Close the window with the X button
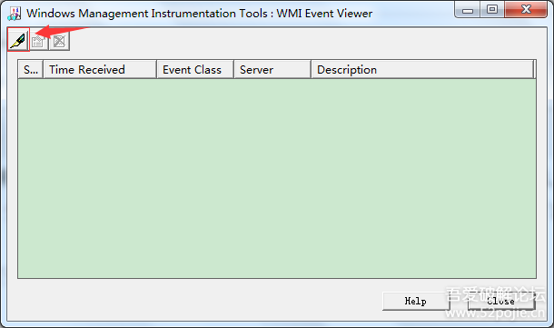 [x=526, y=10]
